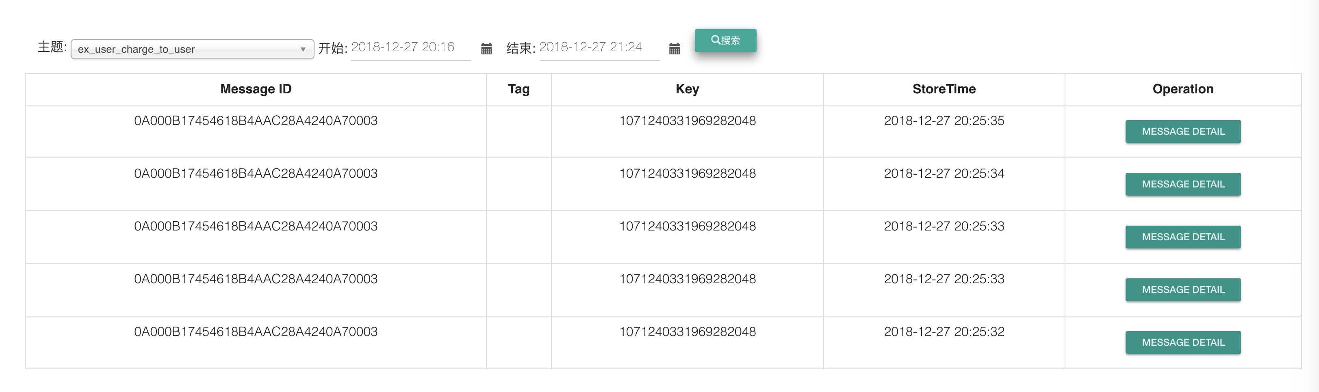Open MESSAGE DETAIL for the 20:25:32 record
This screenshot has height=392, width=1319.
click(x=1183, y=342)
